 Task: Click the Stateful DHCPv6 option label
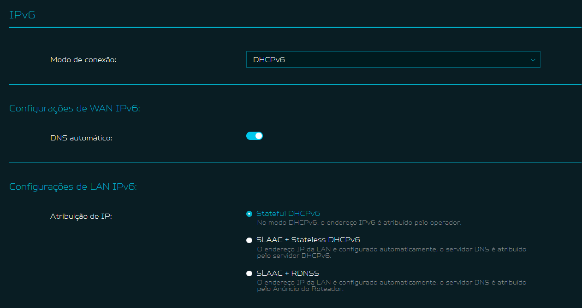288,214
